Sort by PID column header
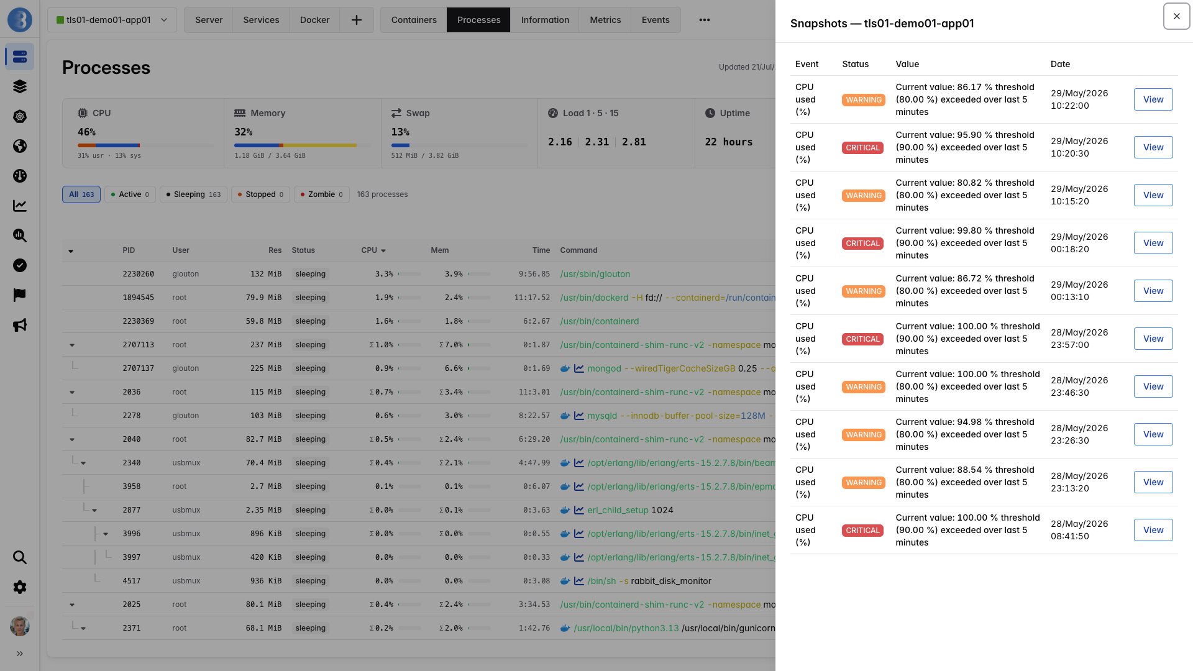The width and height of the screenshot is (1193, 671). pyautogui.click(x=129, y=250)
